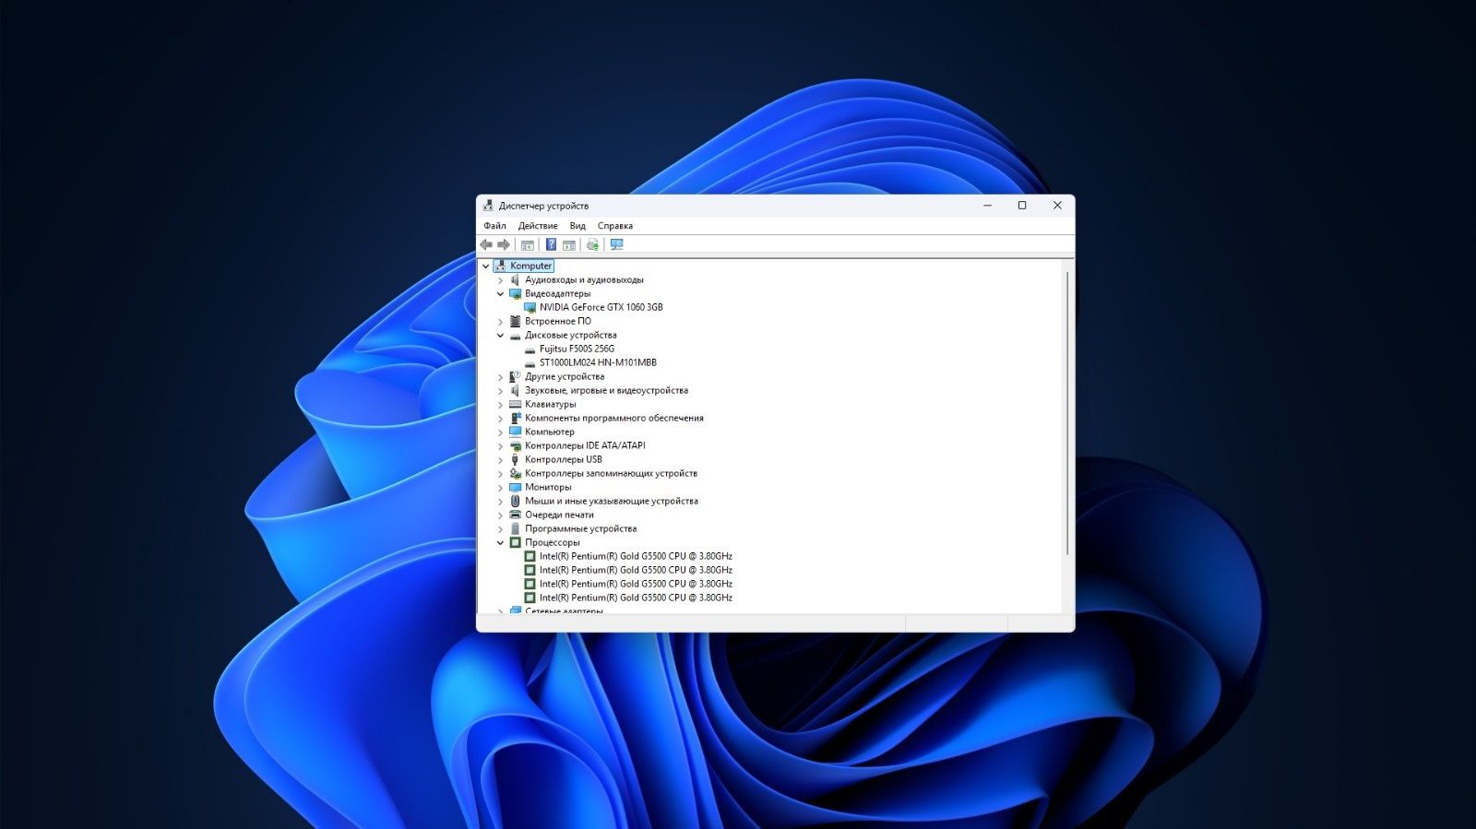Expand the Программные устройства chevron
This screenshot has width=1476, height=829.
pyautogui.click(x=501, y=528)
